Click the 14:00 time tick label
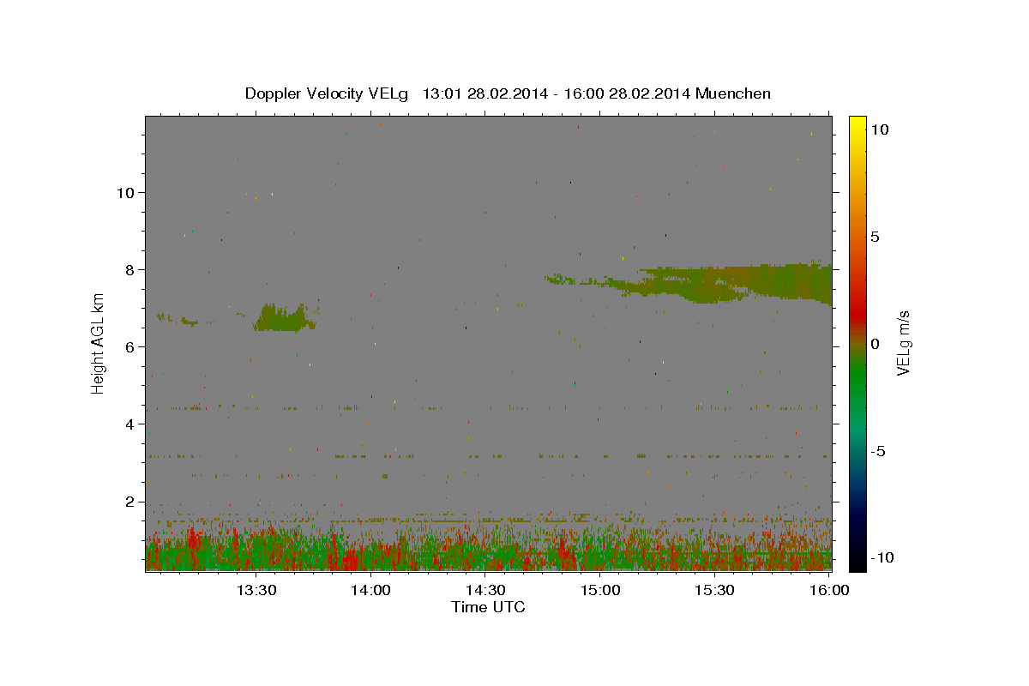1029x686 pixels. [371, 590]
